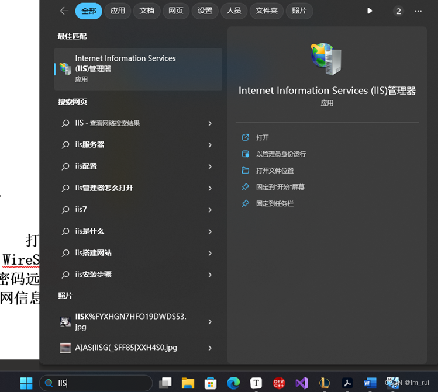Select the 全部 filter tab
This screenshot has height=392, width=438.
[x=88, y=11]
